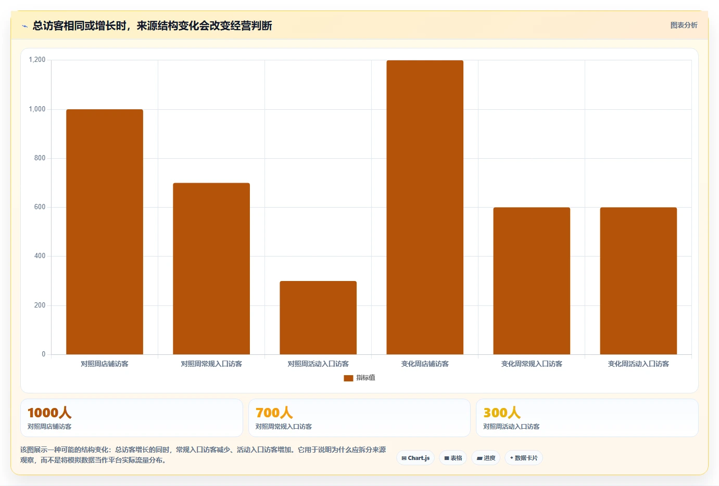Click the description paragraph starting 该图展示
This screenshot has width=719, height=486.
pos(203,455)
